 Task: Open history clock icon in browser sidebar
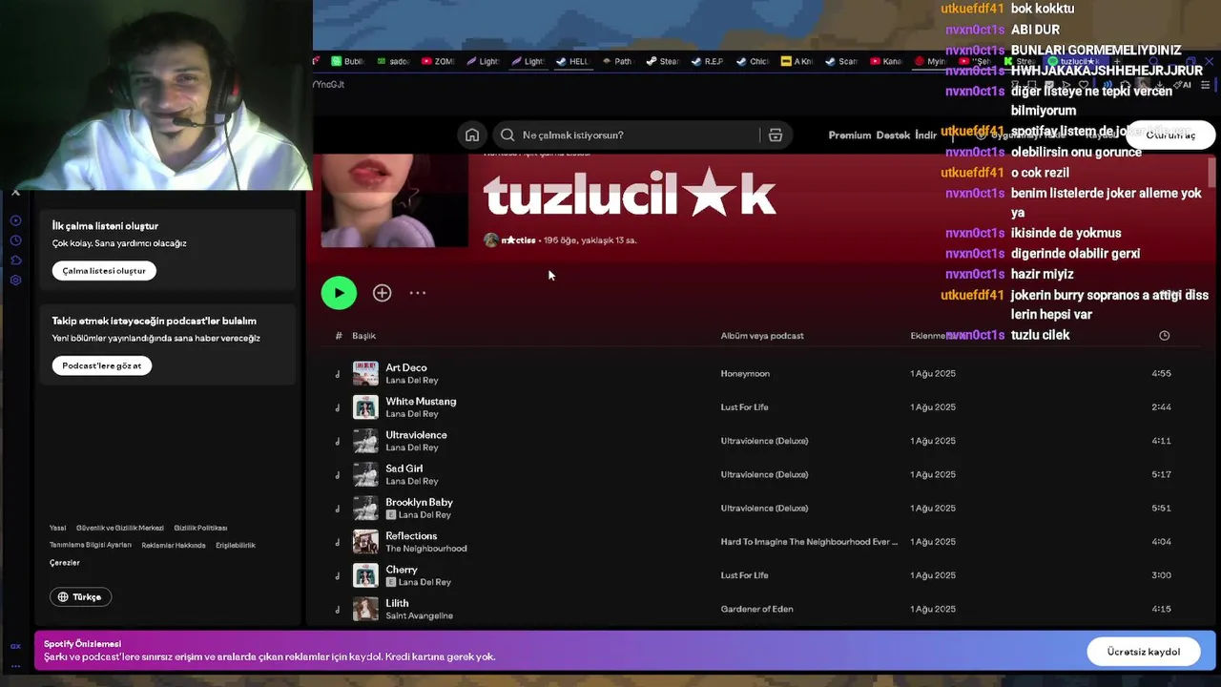(x=15, y=240)
